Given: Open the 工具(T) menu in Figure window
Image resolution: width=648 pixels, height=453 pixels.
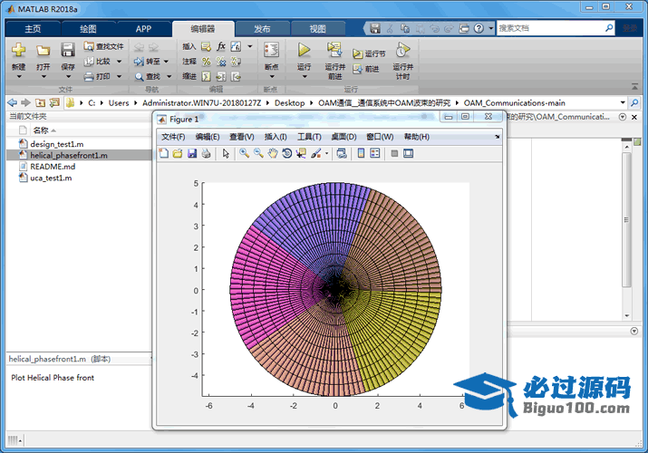Looking at the screenshot, I should pos(310,137).
